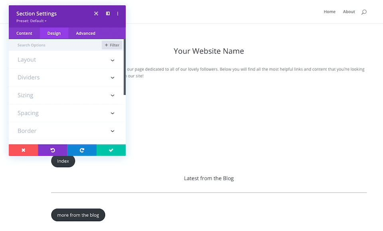Screen dimensions: 383x231
Task: Expand the Dividers section
Action: tap(67, 77)
